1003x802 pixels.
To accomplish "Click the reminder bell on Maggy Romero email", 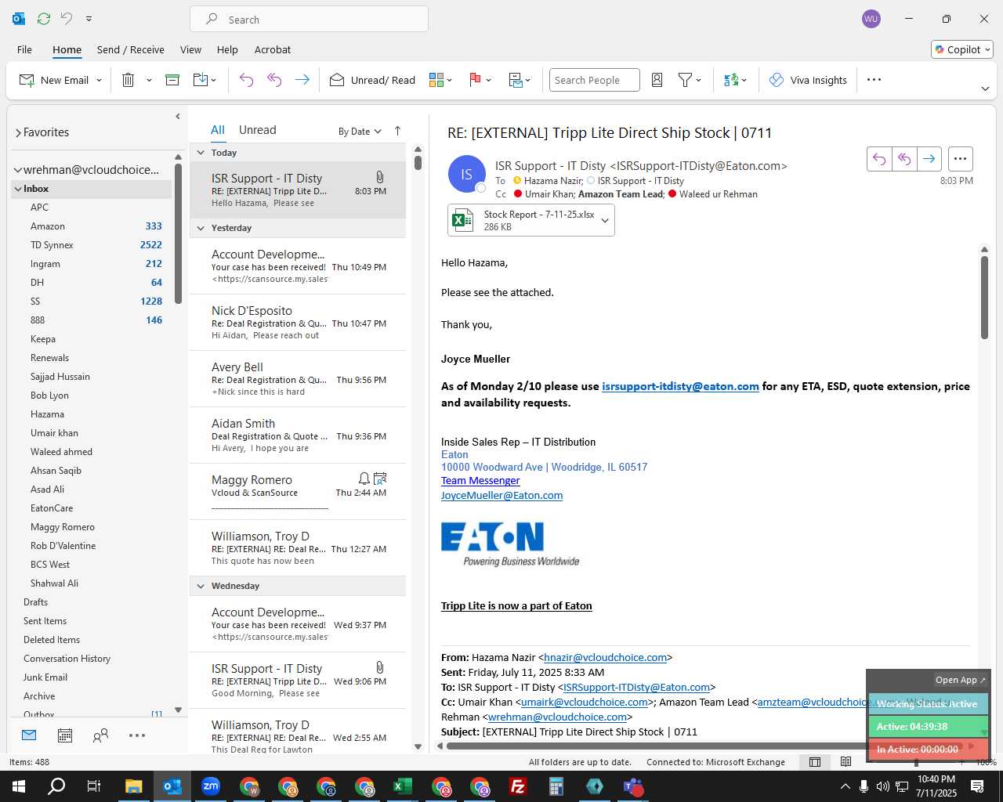I will tap(364, 479).
